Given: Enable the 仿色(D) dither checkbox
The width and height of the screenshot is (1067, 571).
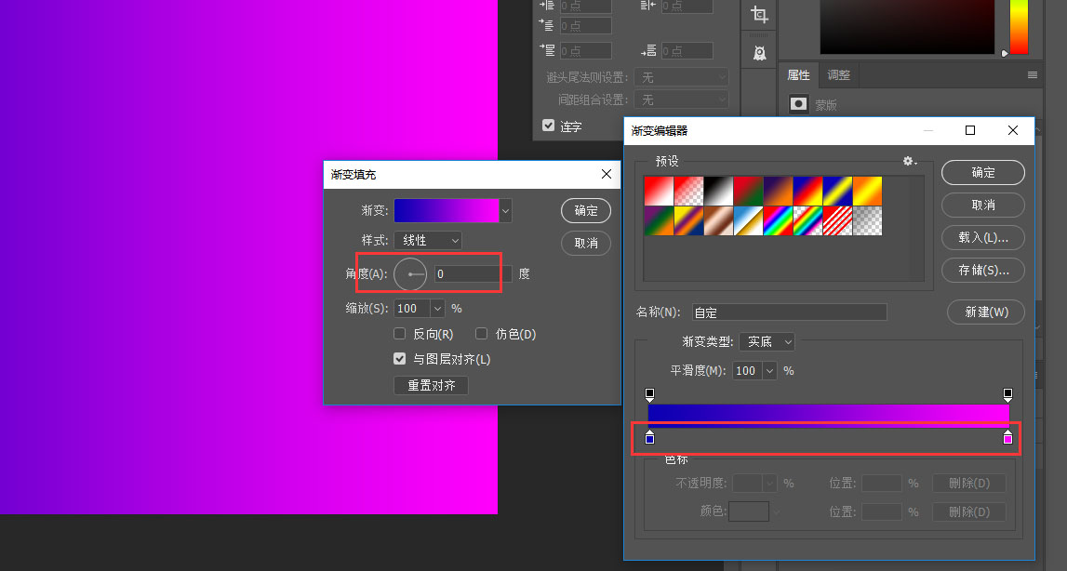Looking at the screenshot, I should [x=481, y=334].
